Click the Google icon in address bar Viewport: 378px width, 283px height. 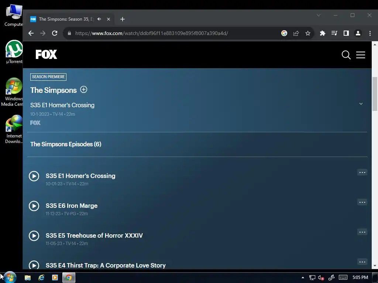(x=284, y=33)
